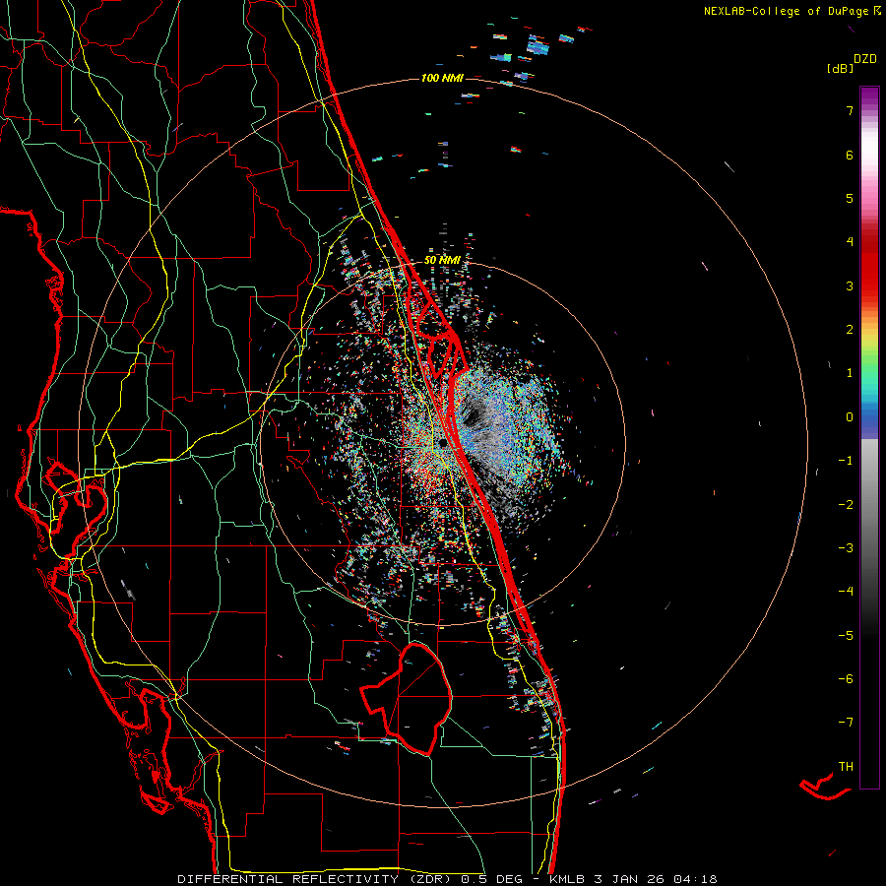886x886 pixels.
Task: Click the -1 value on the color scale
Action: pos(846,461)
